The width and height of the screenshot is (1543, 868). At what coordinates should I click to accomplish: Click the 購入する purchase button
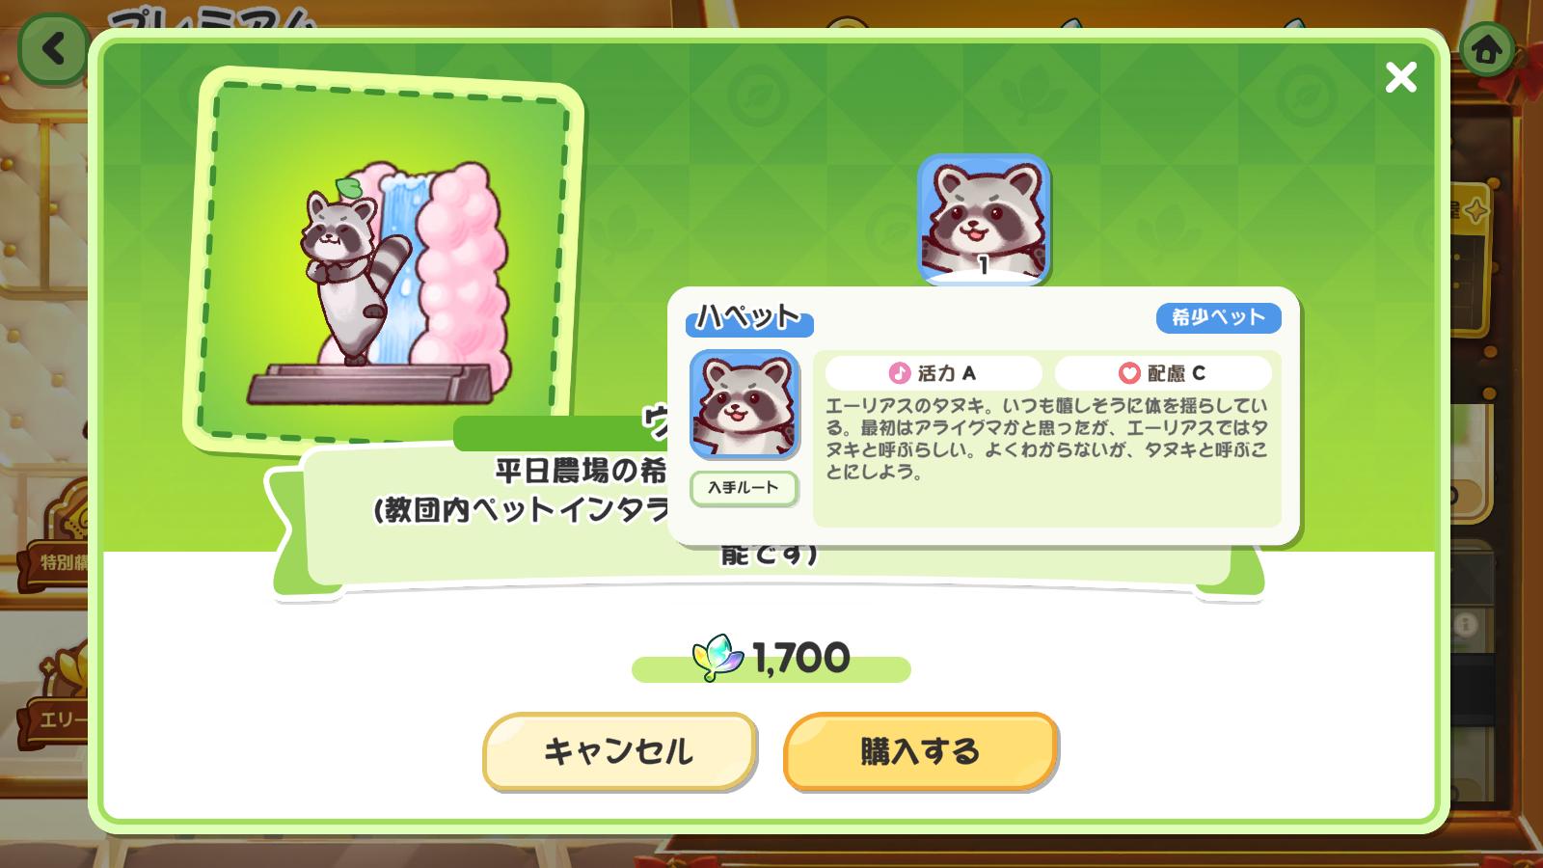(921, 751)
